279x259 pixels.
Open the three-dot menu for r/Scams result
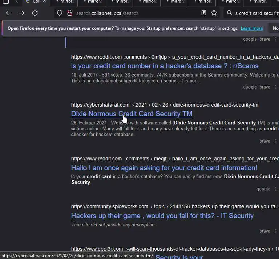point(276,87)
